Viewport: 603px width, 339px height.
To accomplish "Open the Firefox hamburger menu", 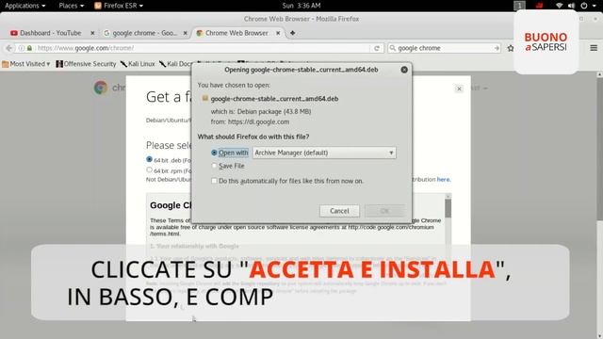I will [x=594, y=48].
